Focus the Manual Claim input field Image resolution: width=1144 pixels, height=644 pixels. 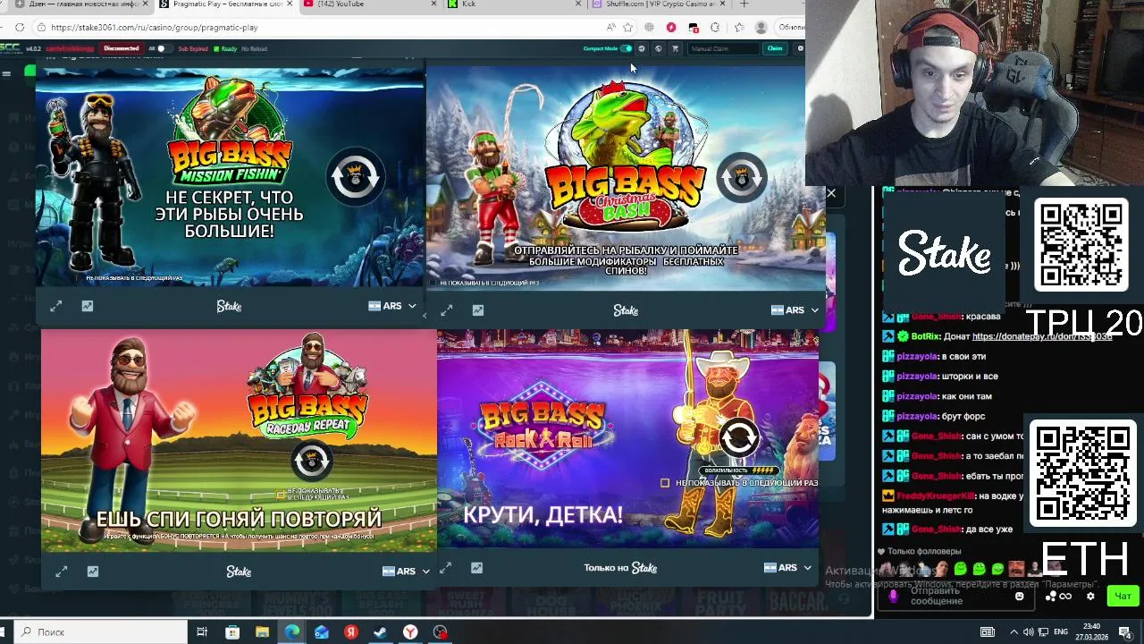723,48
